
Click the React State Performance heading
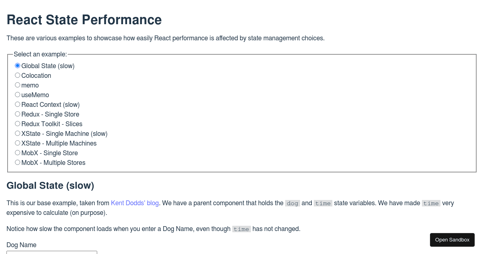[x=84, y=20]
